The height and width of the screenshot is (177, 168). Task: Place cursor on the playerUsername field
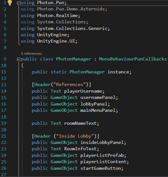point(84,91)
